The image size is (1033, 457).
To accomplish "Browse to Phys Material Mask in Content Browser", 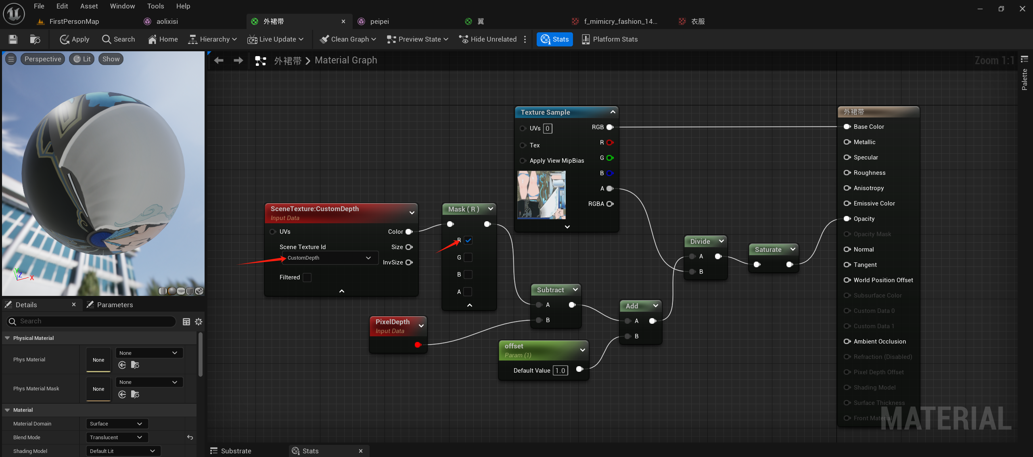I will pos(135,394).
